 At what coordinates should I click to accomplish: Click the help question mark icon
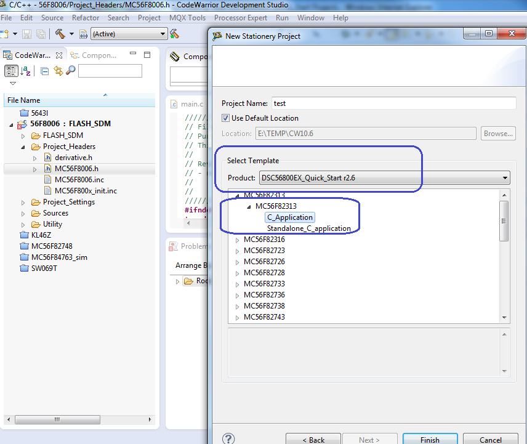tap(228, 438)
